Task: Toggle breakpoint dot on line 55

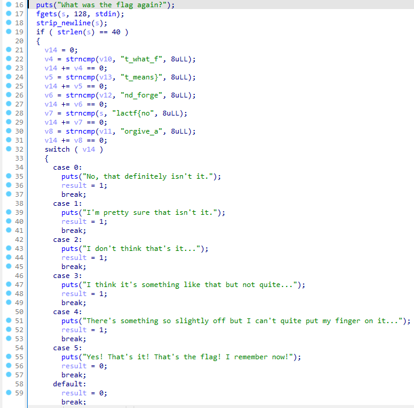Action: click(8, 356)
